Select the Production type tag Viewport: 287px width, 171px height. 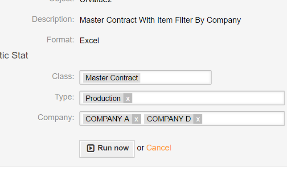[103, 98]
